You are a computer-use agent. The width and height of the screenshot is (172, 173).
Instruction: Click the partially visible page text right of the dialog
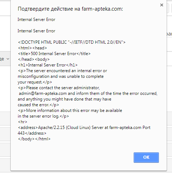pos(170,34)
